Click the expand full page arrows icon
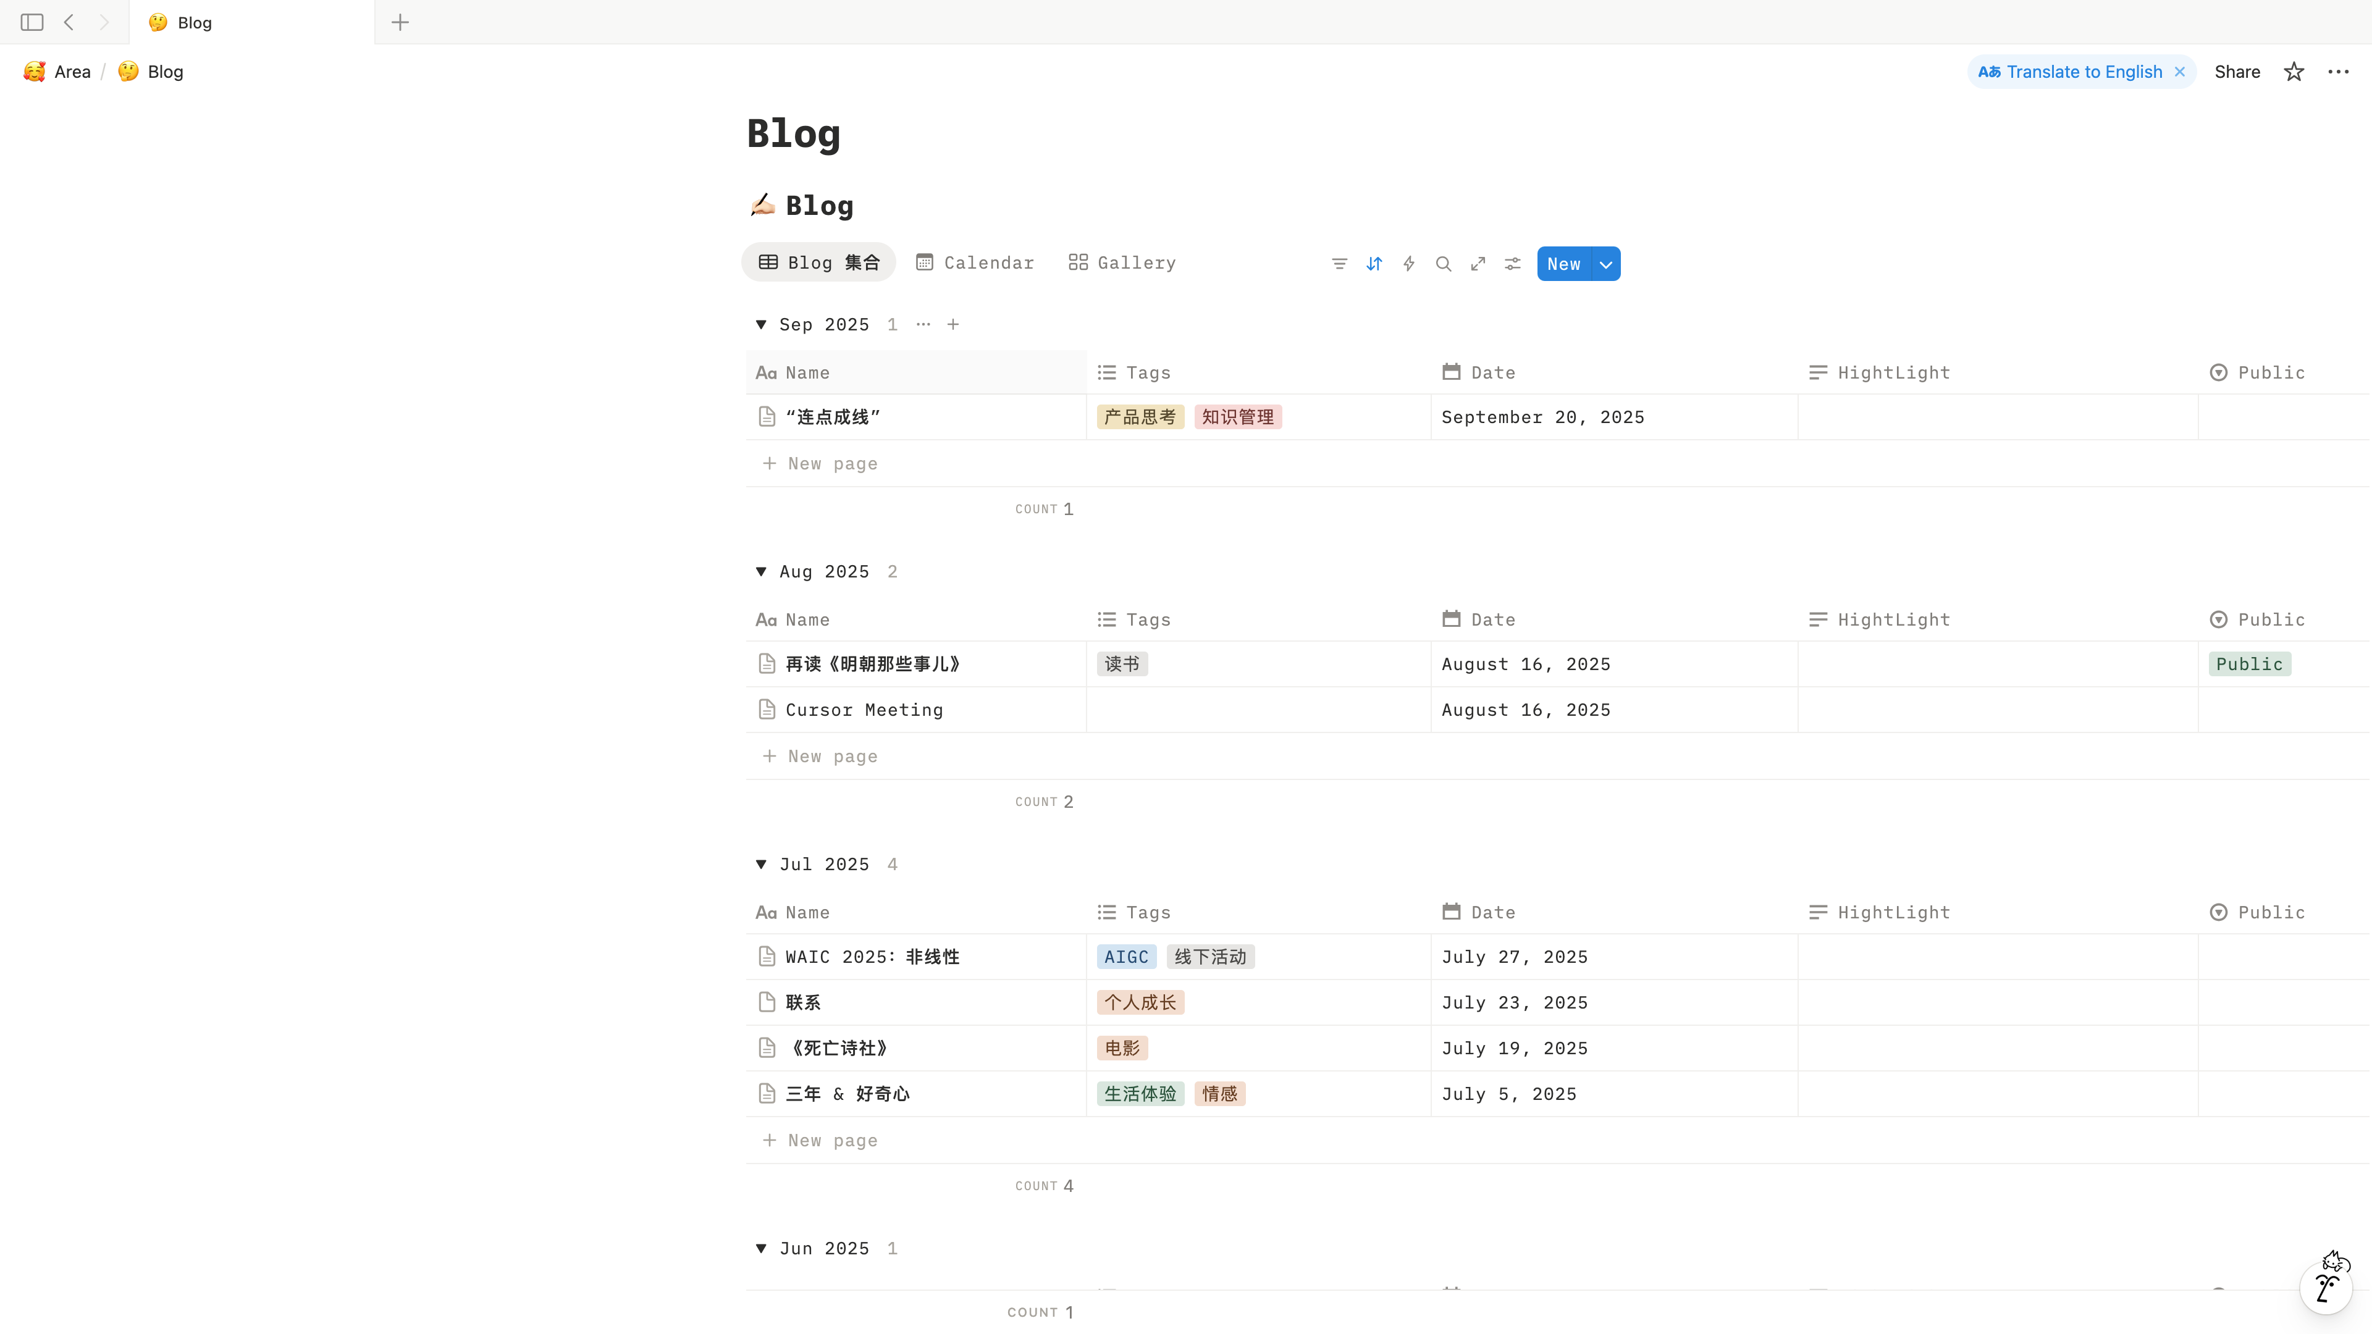Image resolution: width=2372 pixels, height=1334 pixels. click(x=1478, y=264)
